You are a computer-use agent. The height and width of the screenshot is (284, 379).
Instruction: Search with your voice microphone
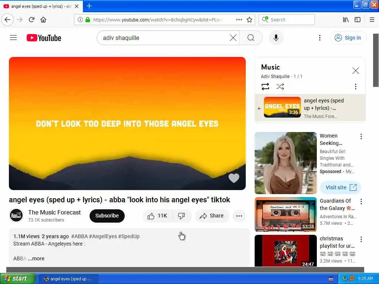point(276,38)
